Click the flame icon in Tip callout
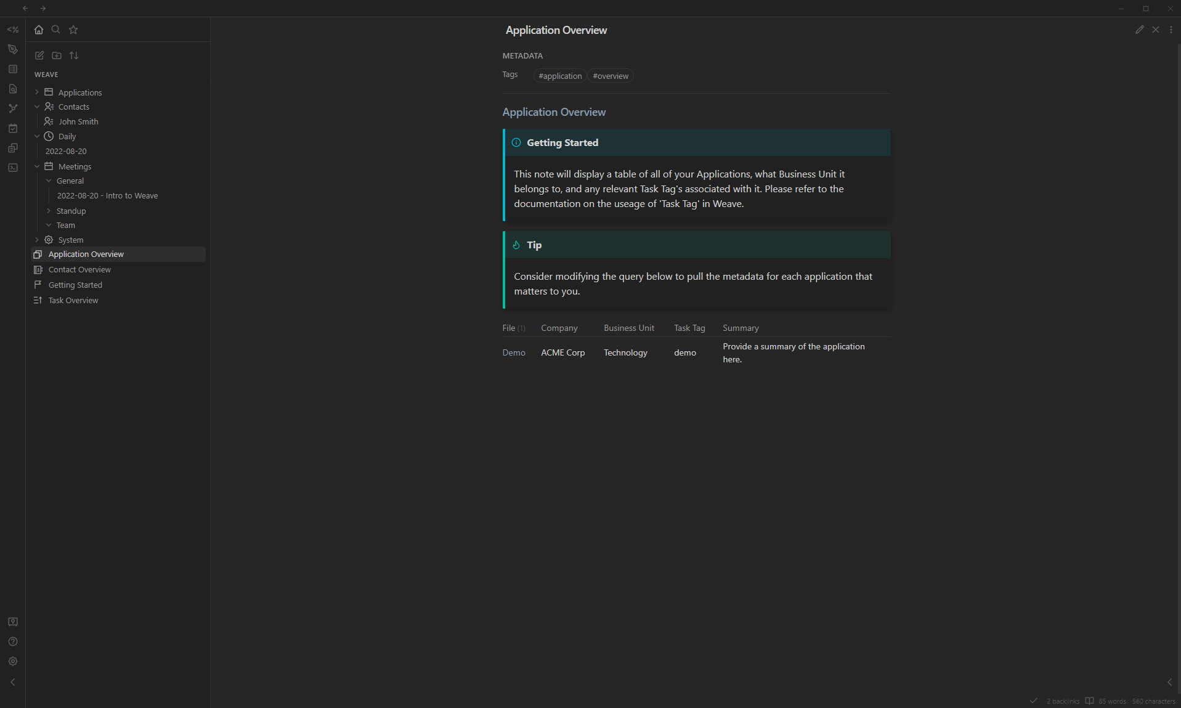This screenshot has height=708, width=1181. click(516, 245)
